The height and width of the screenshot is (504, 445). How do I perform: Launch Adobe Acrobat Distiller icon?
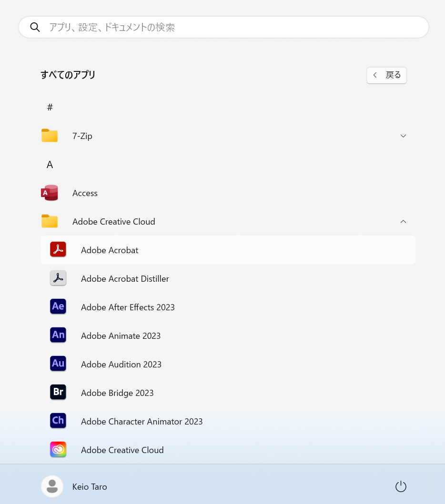[x=58, y=278]
